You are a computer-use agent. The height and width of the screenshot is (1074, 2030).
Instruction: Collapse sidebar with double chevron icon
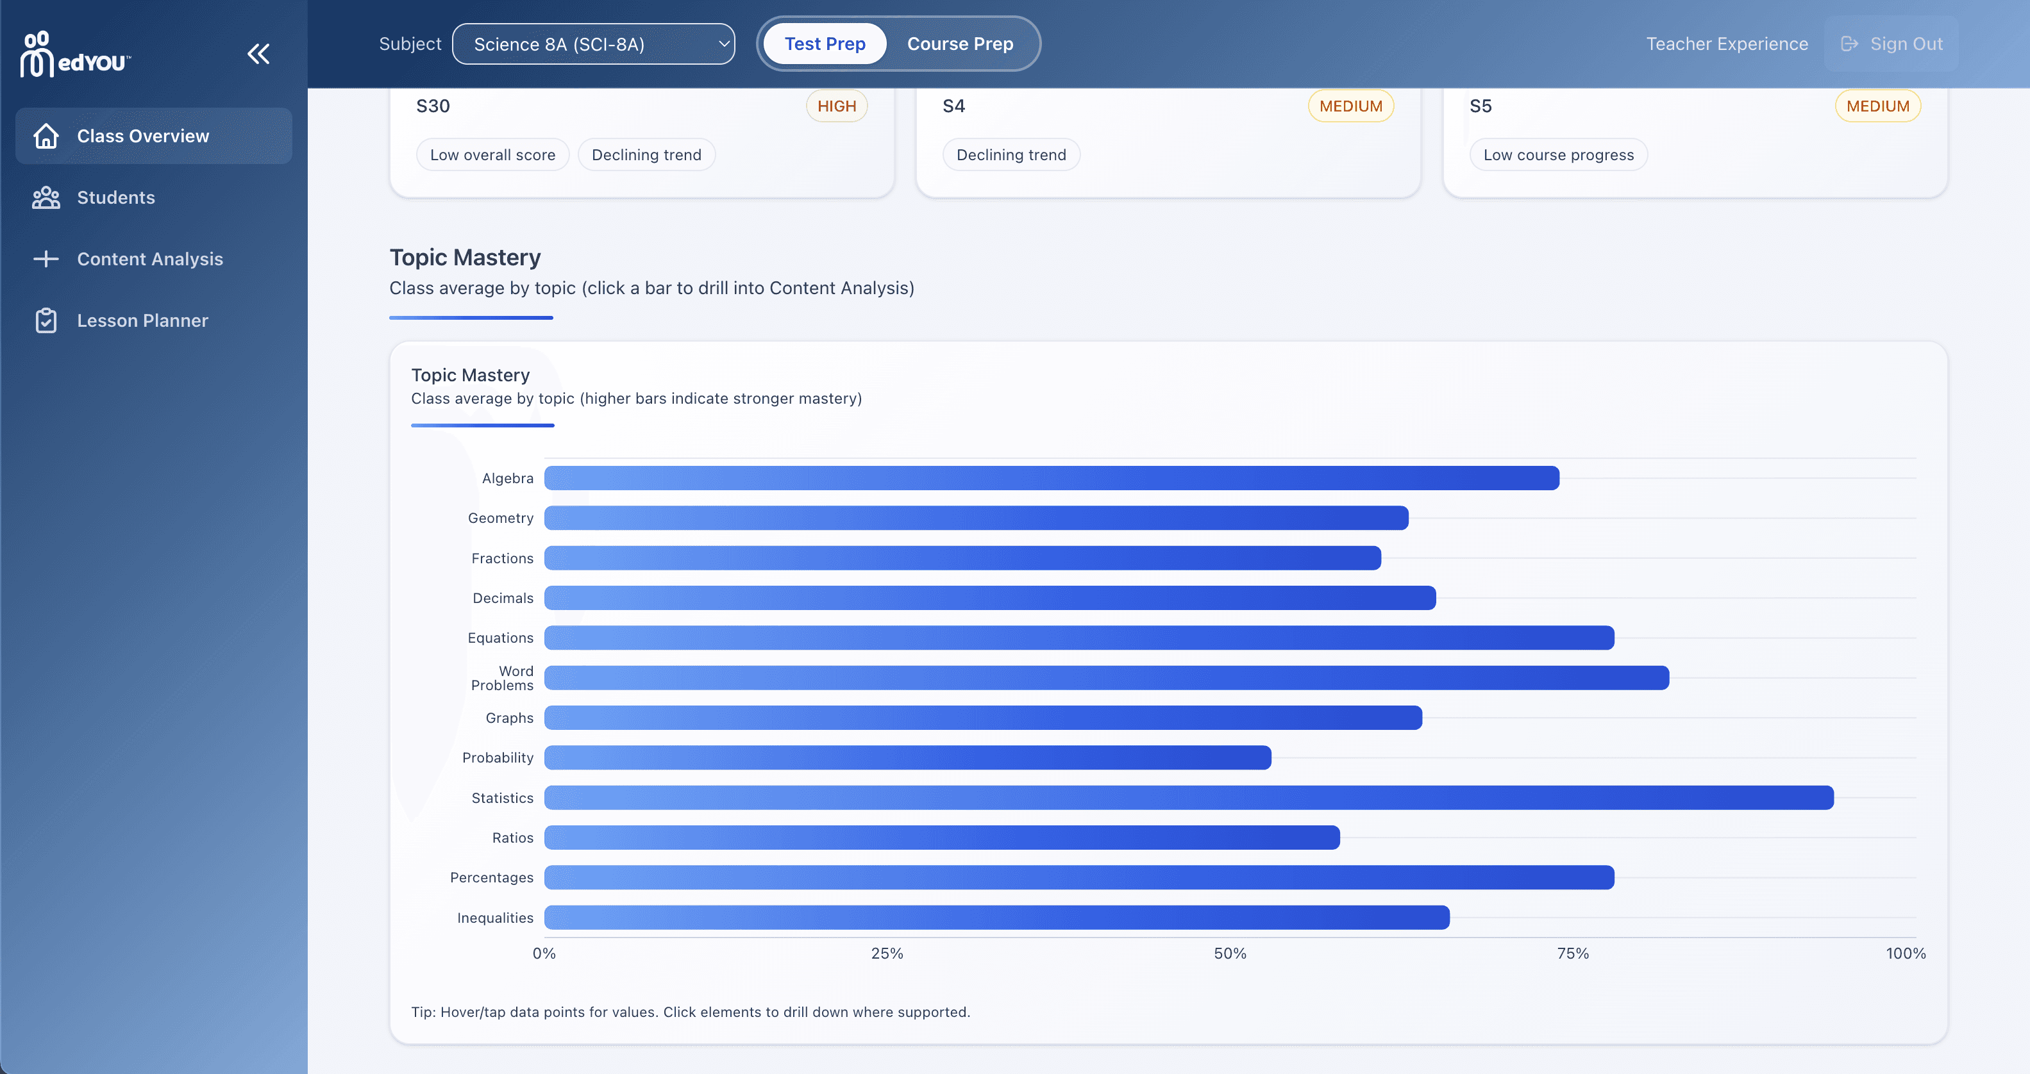pos(258,54)
